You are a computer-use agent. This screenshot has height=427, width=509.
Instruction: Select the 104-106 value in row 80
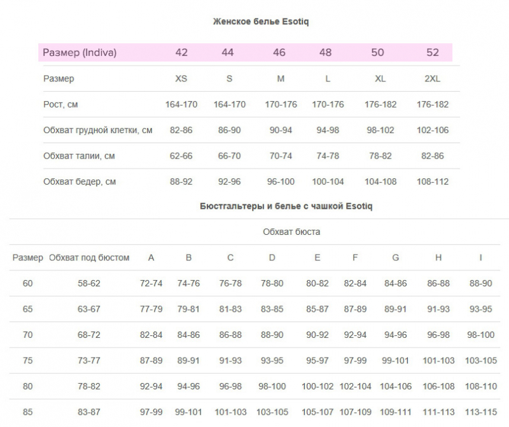[x=396, y=386]
